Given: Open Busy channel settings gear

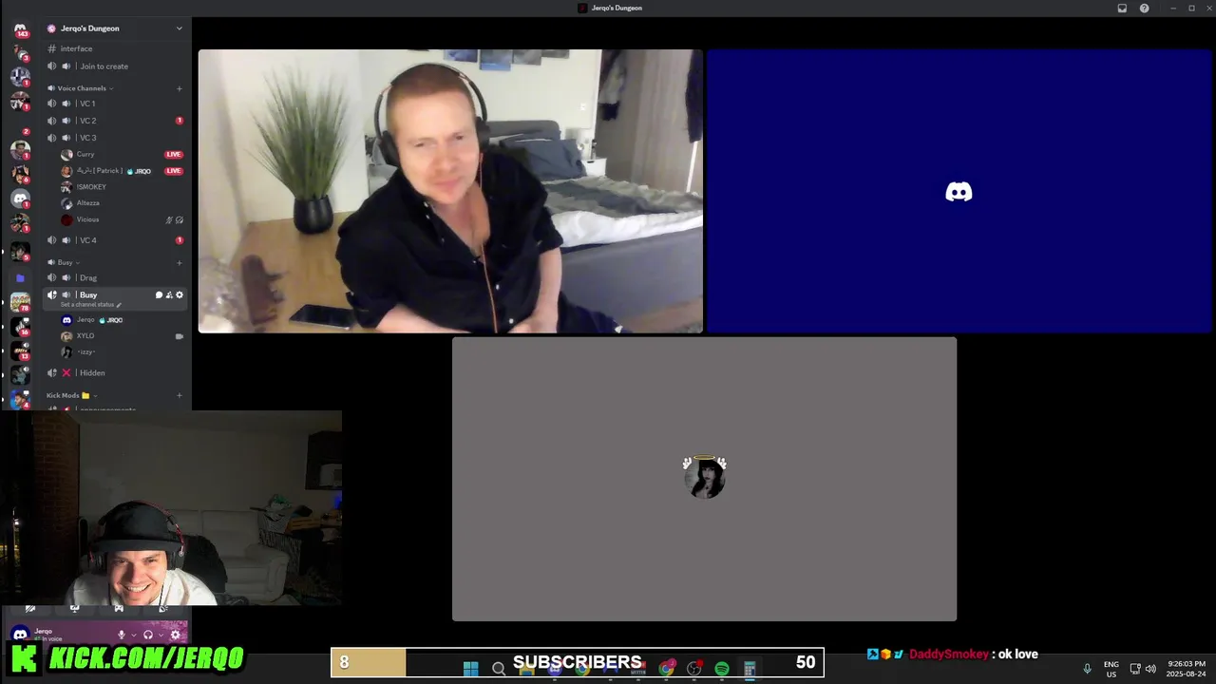Looking at the screenshot, I should (180, 294).
